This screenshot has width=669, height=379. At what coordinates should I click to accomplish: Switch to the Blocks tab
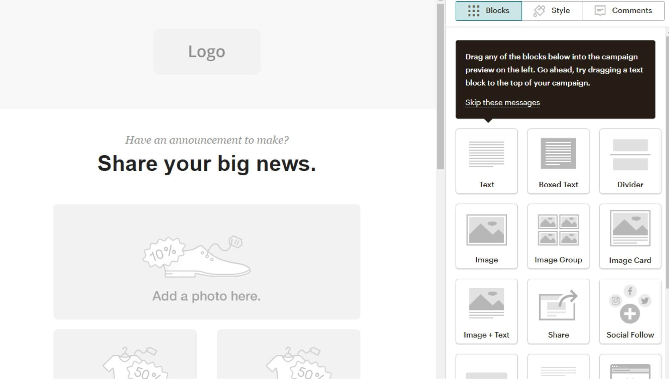pyautogui.click(x=488, y=10)
